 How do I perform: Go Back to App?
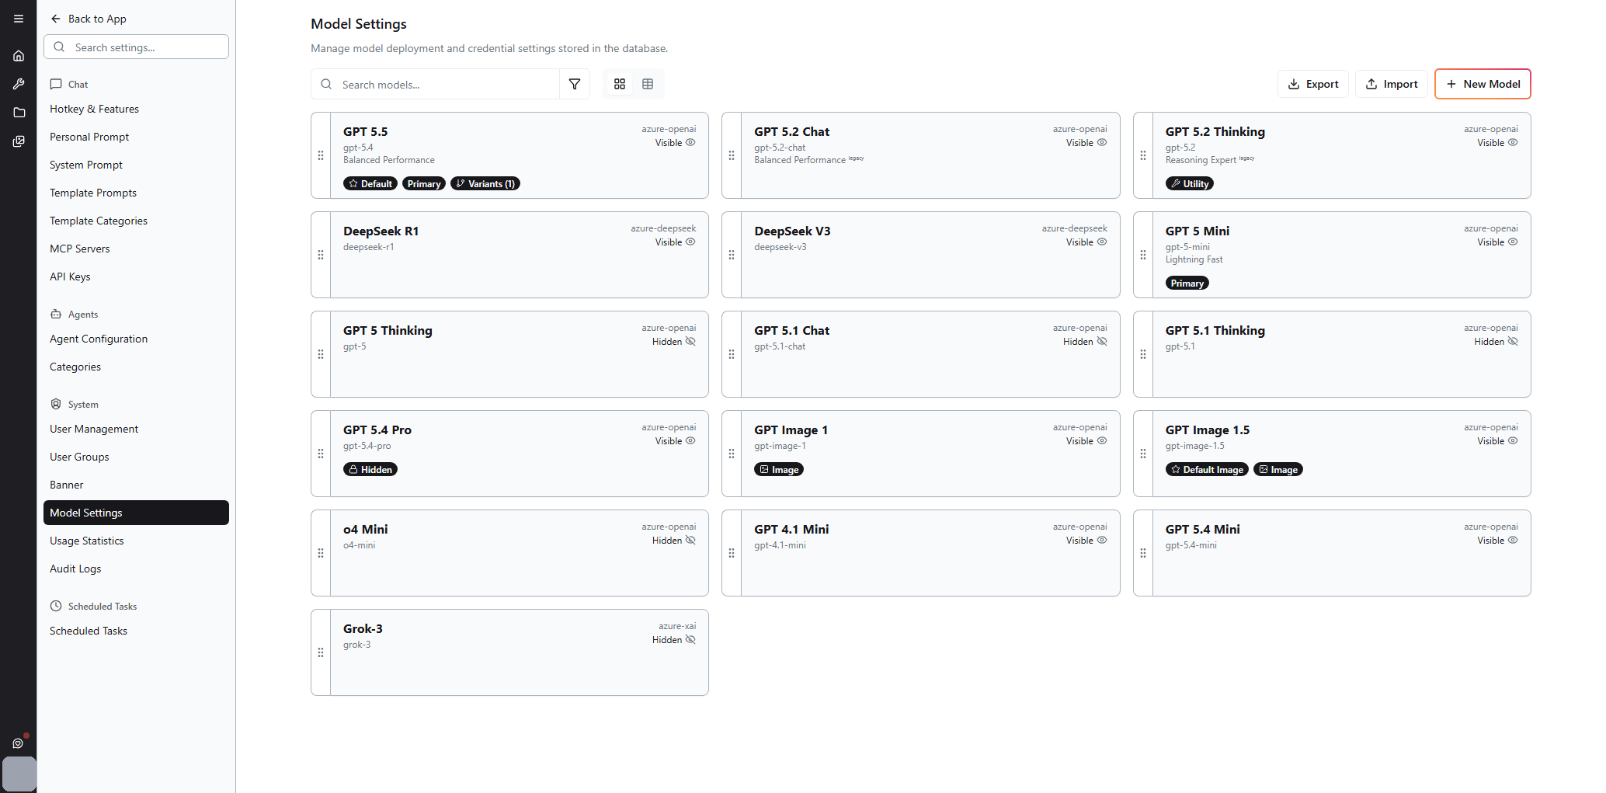coord(89,19)
